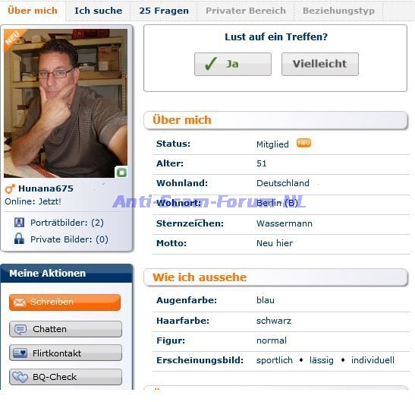Click the username Hunana675
The width and height of the screenshot is (415, 402).
[46, 188]
